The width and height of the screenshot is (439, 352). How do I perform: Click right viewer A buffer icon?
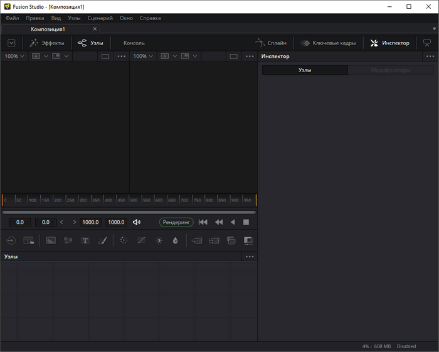pyautogui.click(x=164, y=56)
